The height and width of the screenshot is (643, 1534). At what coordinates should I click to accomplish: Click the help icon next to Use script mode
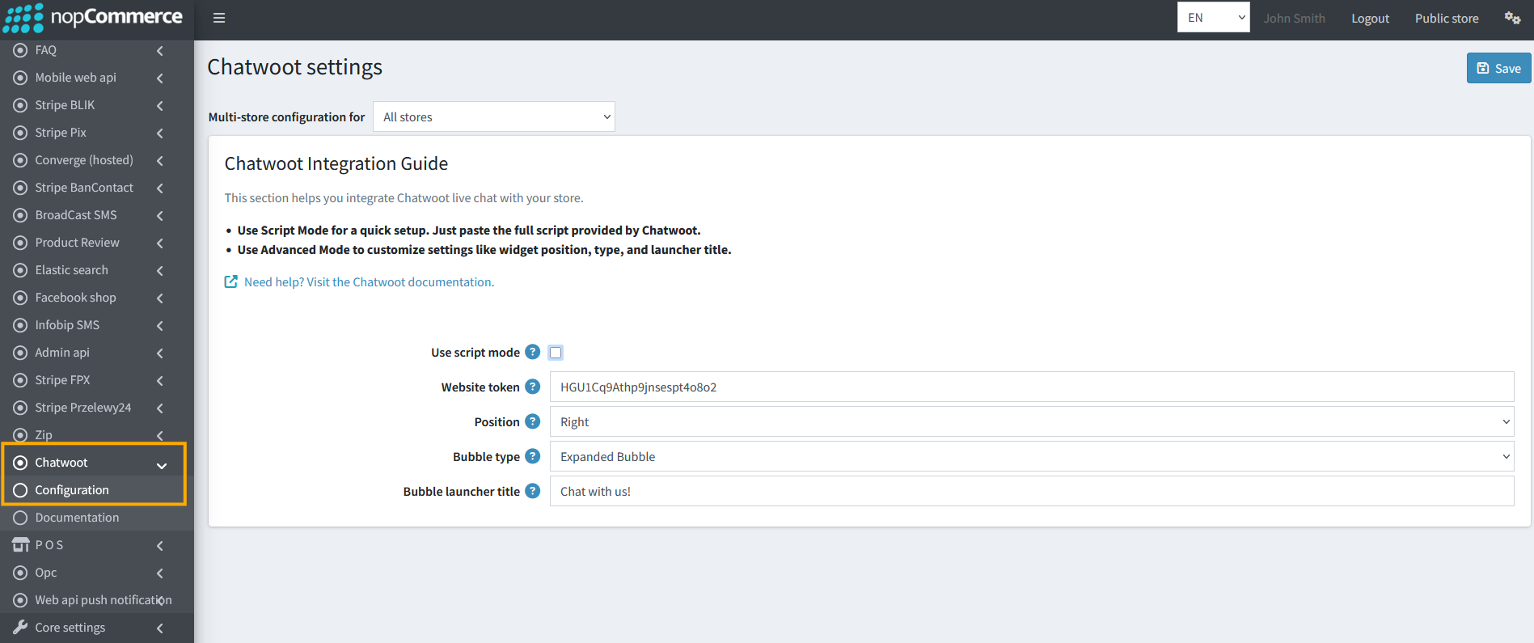532,352
